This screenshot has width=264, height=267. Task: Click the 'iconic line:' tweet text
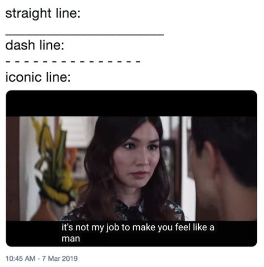38,77
